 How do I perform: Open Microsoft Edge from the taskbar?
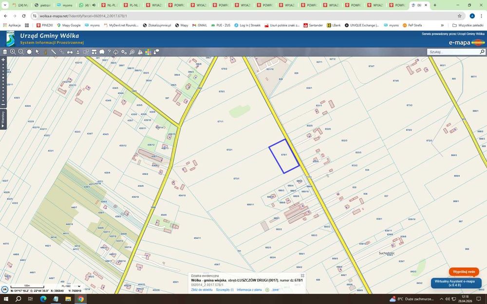43,299
